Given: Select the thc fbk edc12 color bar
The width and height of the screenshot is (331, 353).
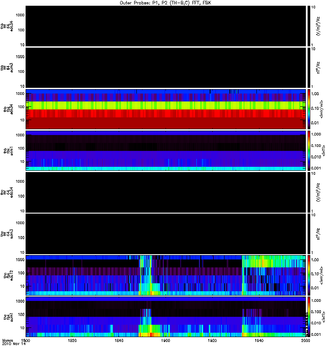Looking at the screenshot, I should tap(309, 275).
